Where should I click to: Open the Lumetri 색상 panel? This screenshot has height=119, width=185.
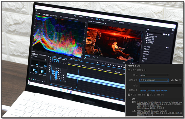pos(146,52)
